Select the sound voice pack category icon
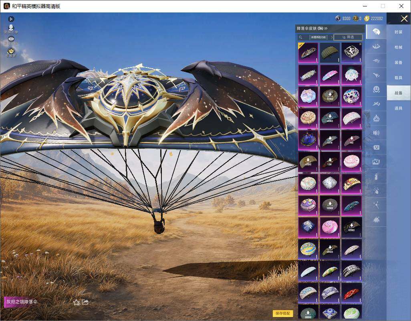Screen dimensions: 411x321 376,133
